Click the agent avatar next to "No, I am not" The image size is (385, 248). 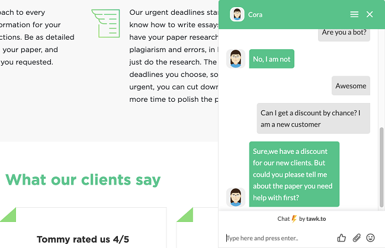point(236,59)
